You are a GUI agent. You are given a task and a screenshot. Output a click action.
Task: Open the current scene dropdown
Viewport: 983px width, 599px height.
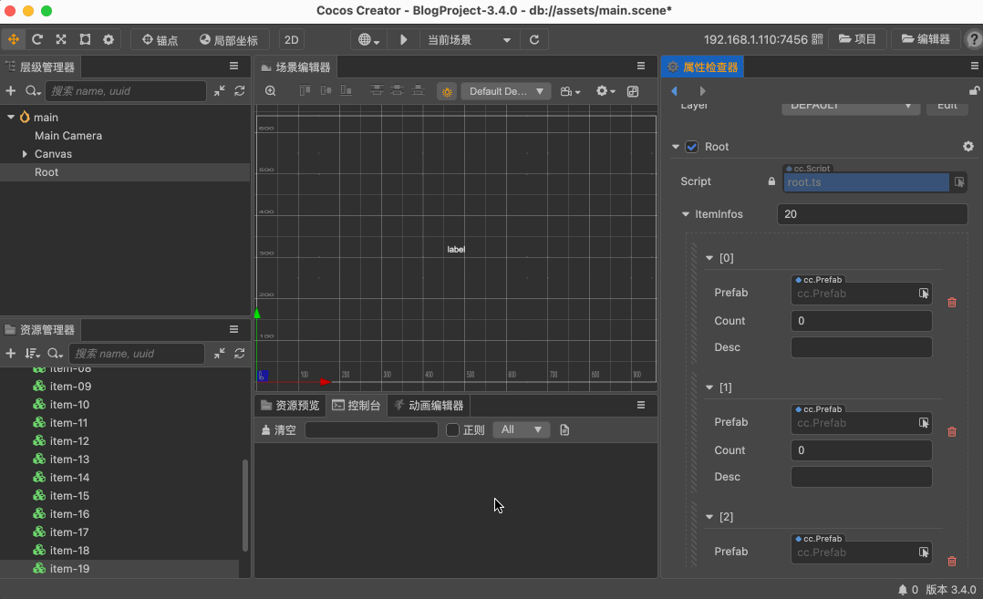click(469, 39)
